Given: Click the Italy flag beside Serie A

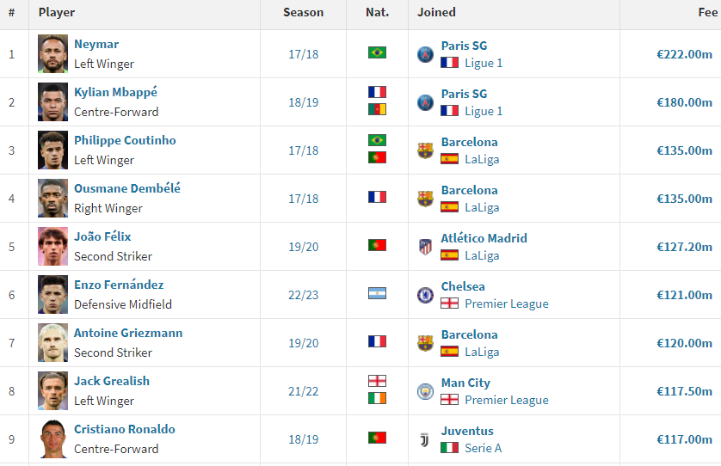Looking at the screenshot, I should pyautogui.click(x=449, y=448).
